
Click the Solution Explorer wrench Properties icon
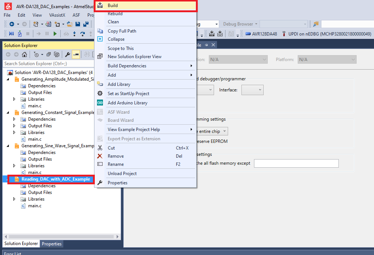pos(68,54)
